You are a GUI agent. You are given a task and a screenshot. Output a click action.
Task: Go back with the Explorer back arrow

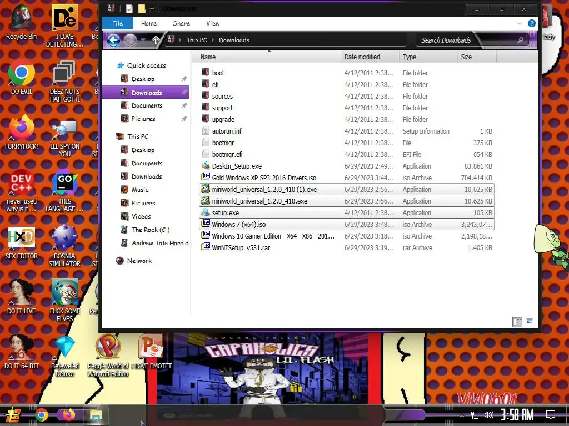pos(113,40)
